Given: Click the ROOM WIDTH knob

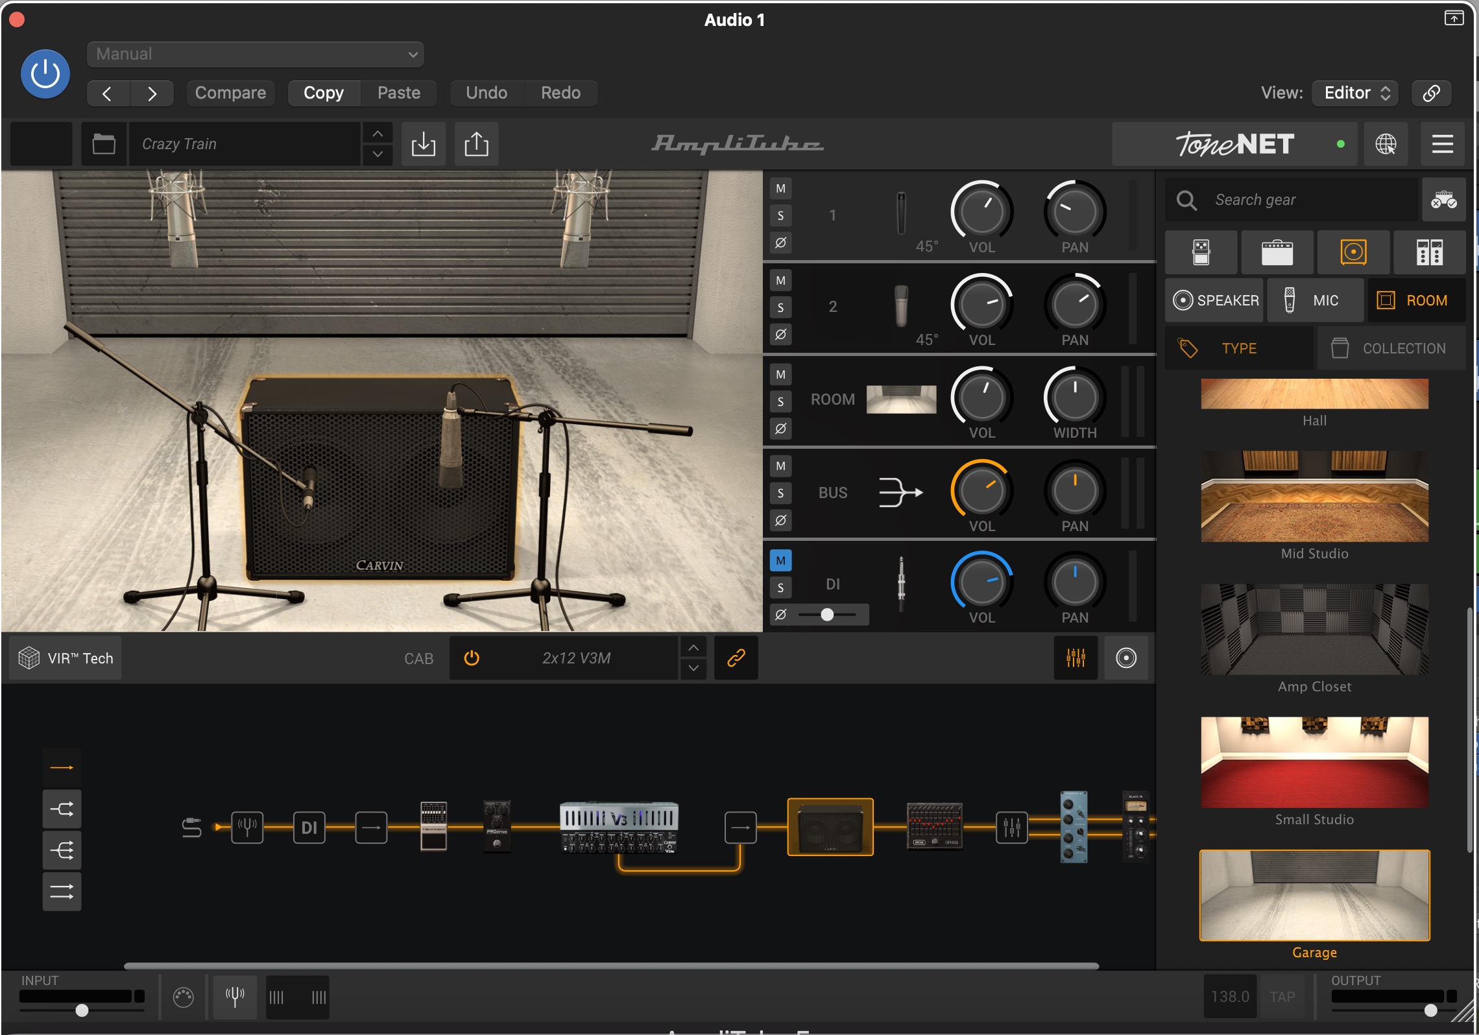Looking at the screenshot, I should (x=1074, y=397).
